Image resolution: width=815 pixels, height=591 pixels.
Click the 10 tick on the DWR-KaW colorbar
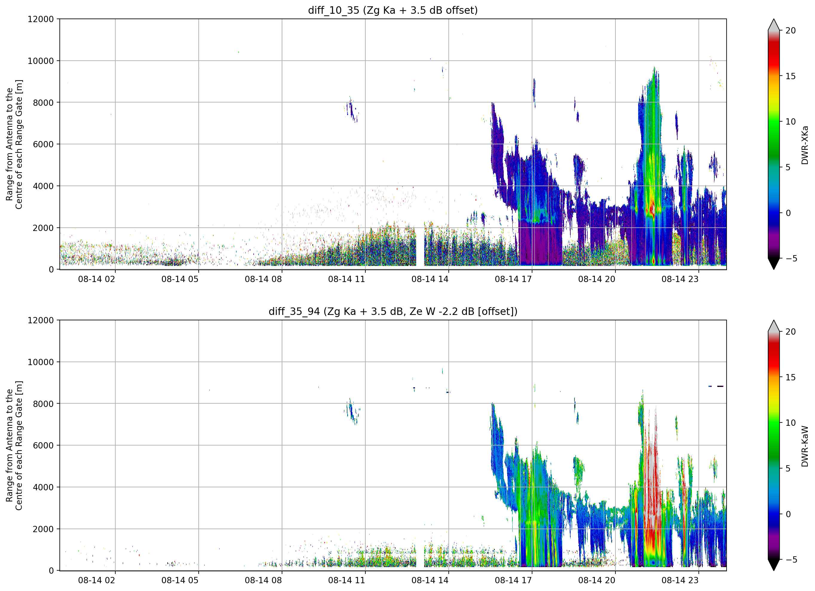point(791,423)
